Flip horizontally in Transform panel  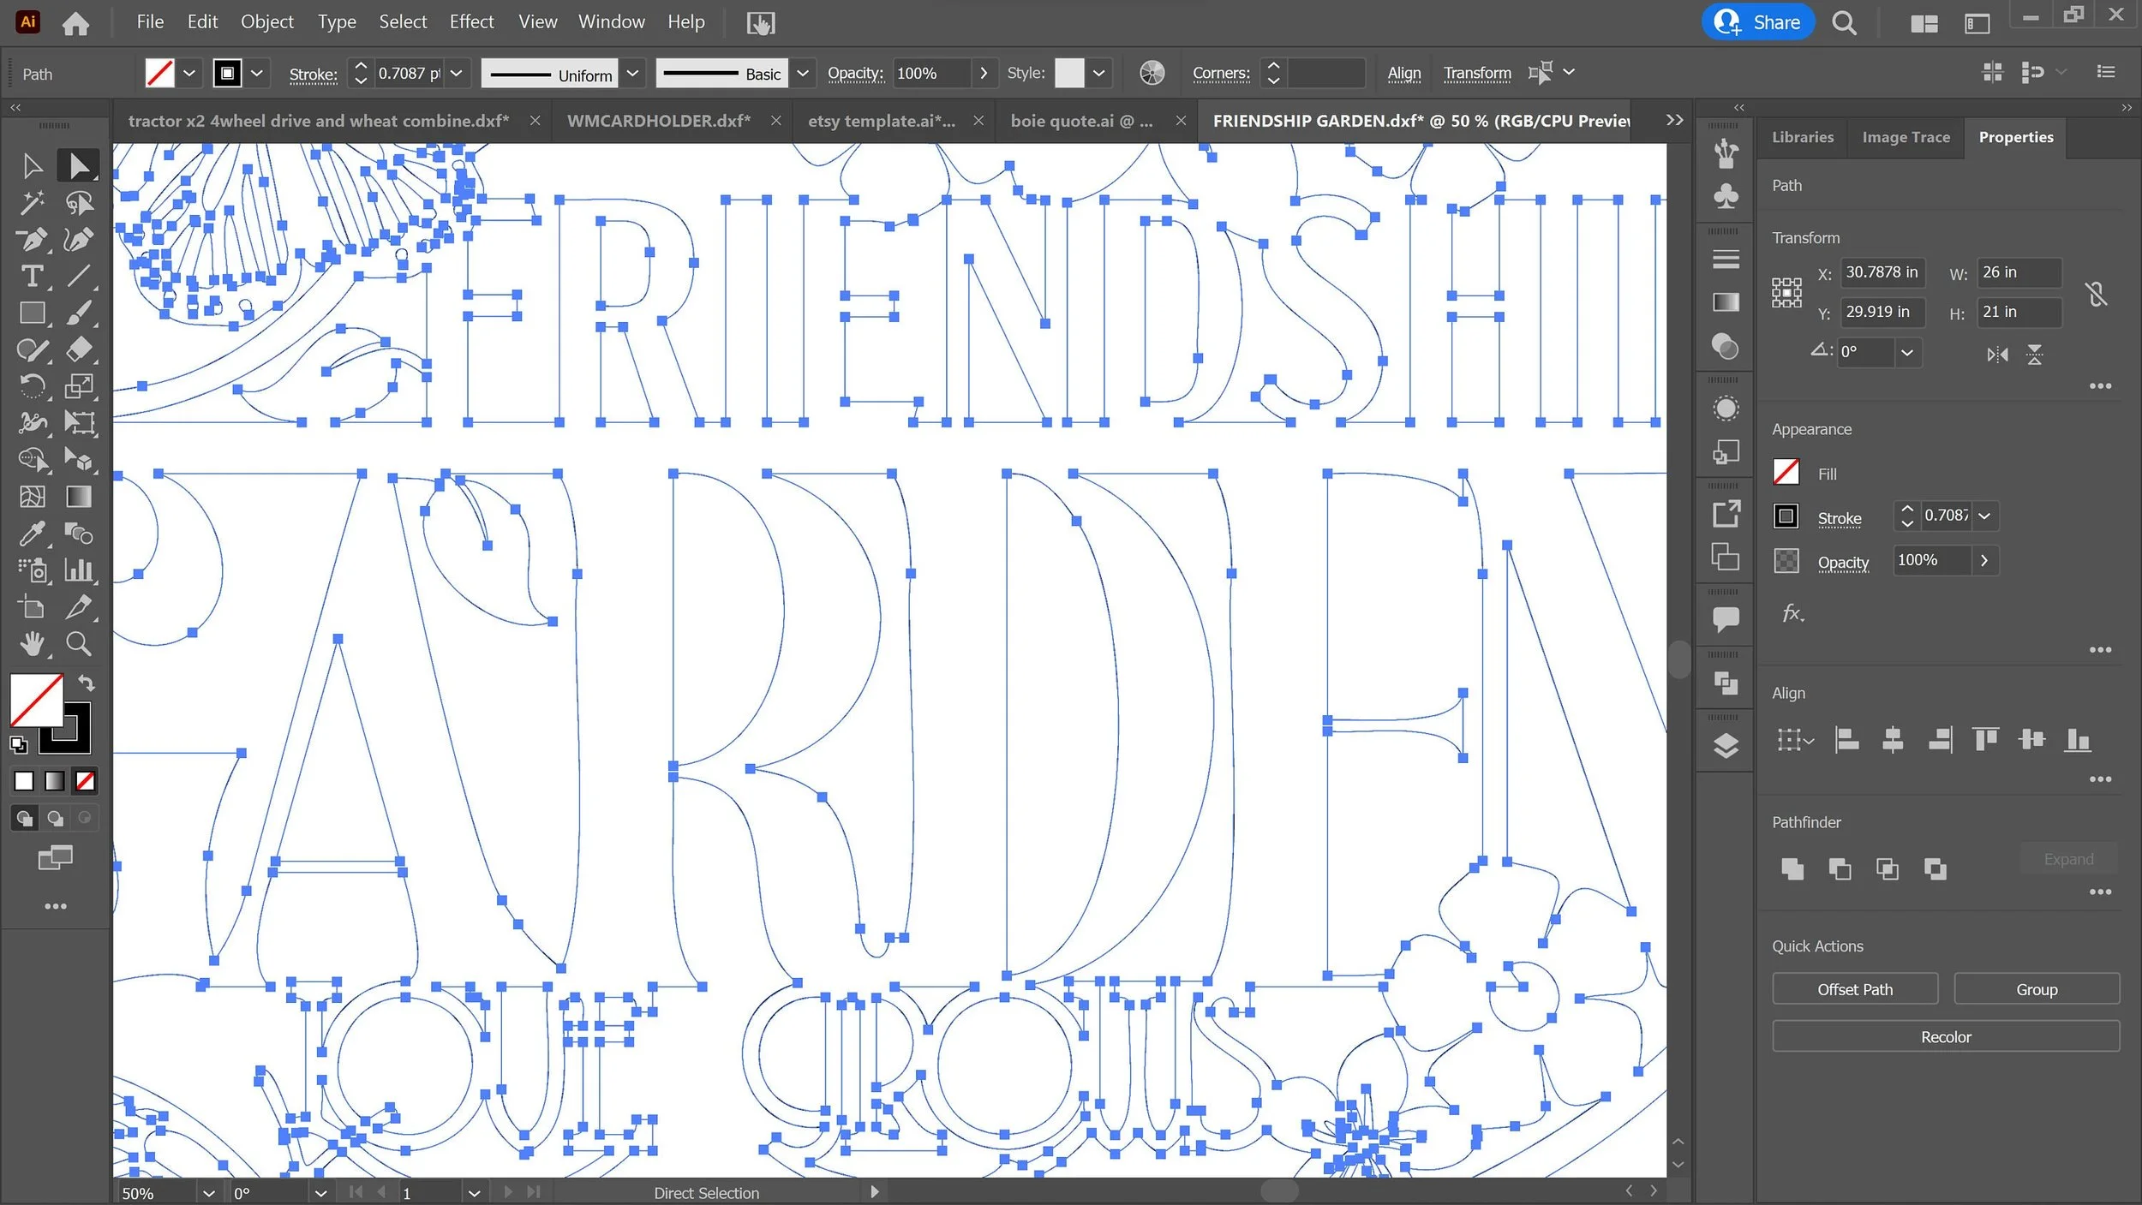tap(1997, 355)
